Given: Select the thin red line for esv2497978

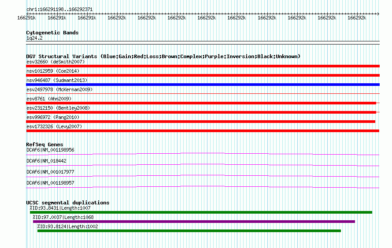Looking at the screenshot, I should pyautogui.click(x=203, y=93).
